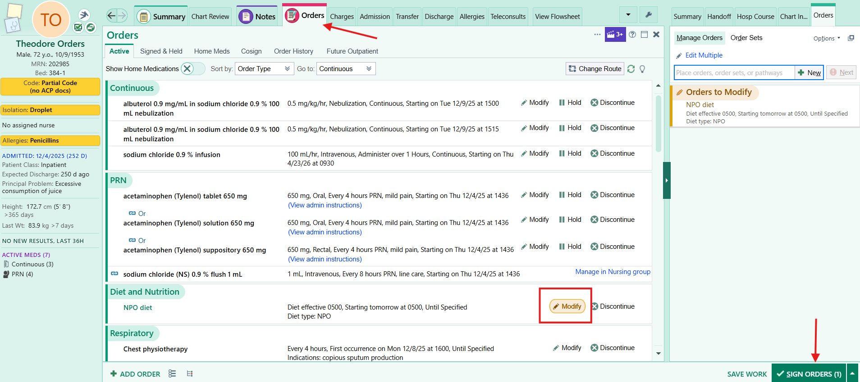The height and width of the screenshot is (382, 860).
Task: Click the green bed icon beside patient avatar
Action: coord(91,28)
